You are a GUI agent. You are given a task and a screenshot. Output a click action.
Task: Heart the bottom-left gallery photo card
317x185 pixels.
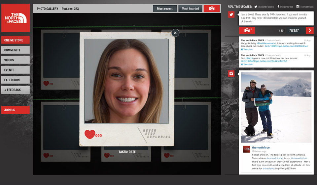[46, 155]
